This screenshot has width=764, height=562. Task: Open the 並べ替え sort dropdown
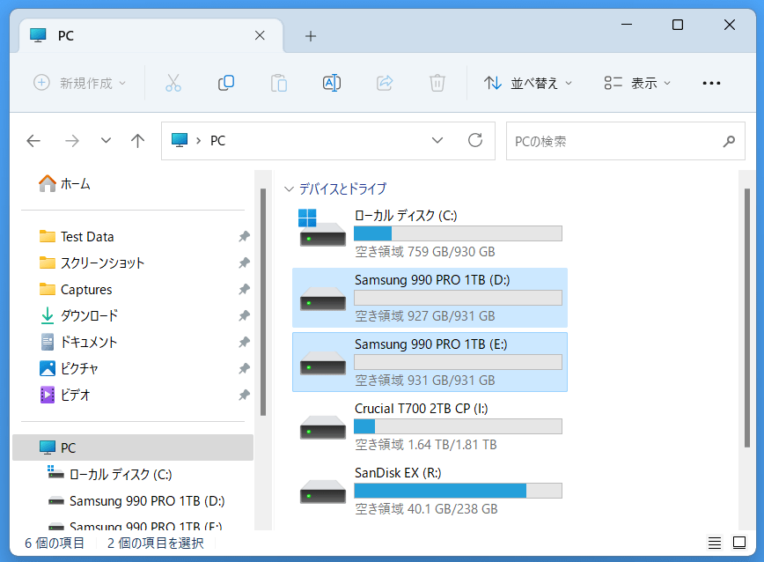[528, 83]
